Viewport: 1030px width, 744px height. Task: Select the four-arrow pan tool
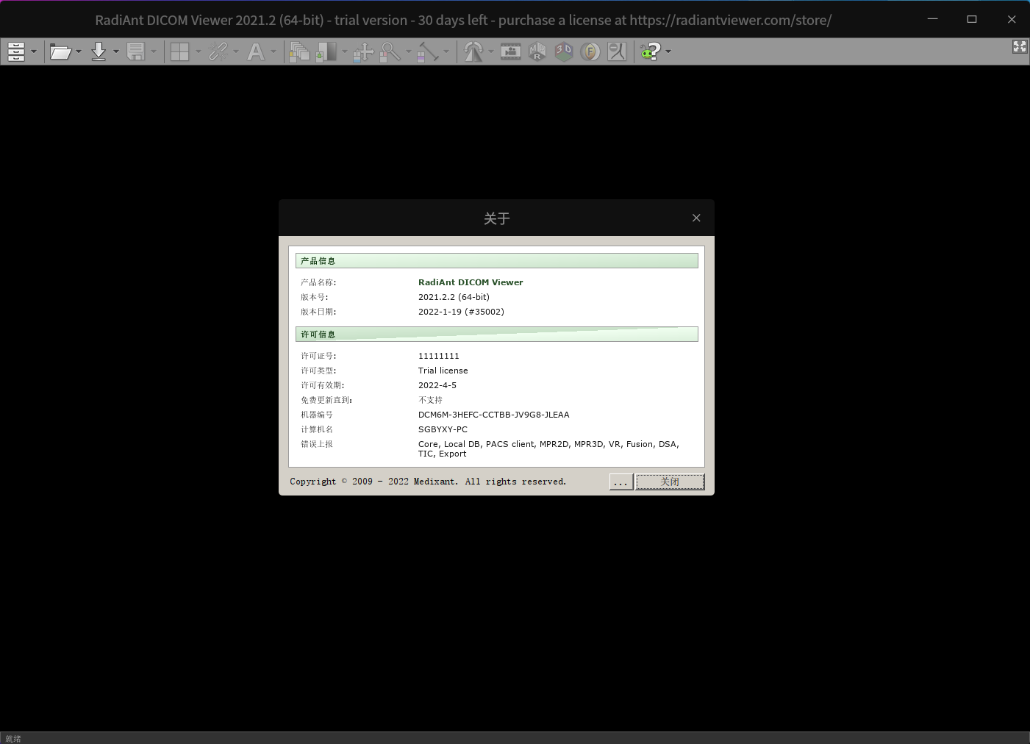pyautogui.click(x=363, y=51)
